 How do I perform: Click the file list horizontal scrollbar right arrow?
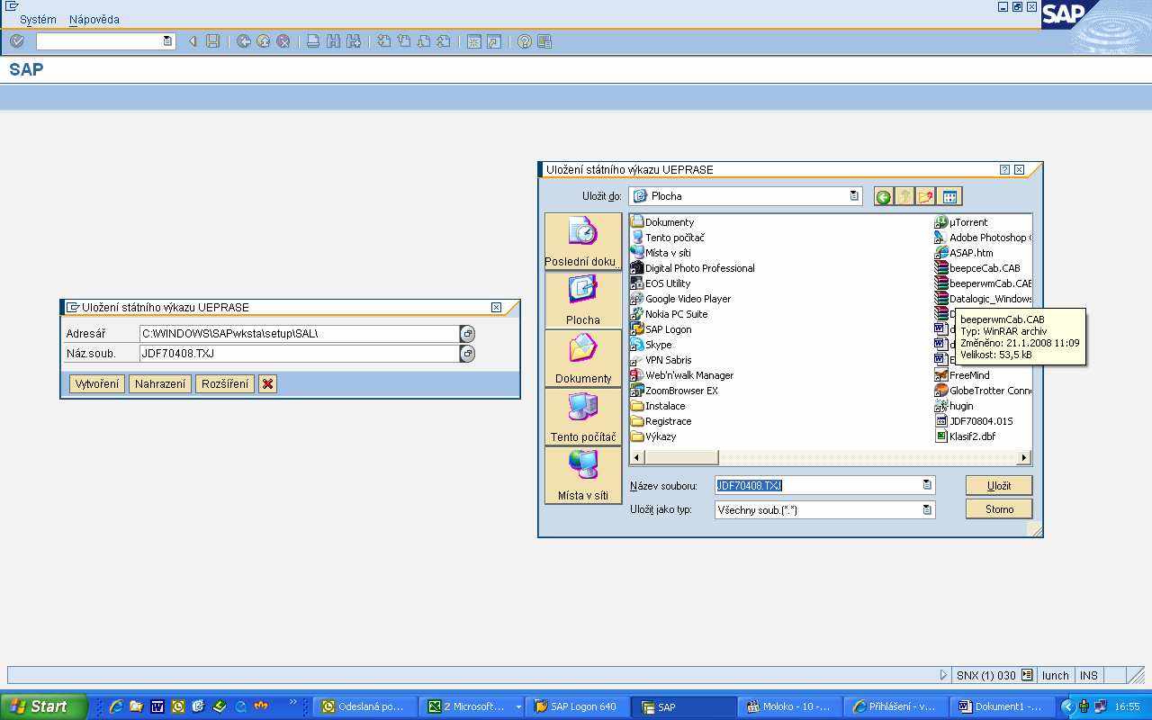pos(1023,457)
